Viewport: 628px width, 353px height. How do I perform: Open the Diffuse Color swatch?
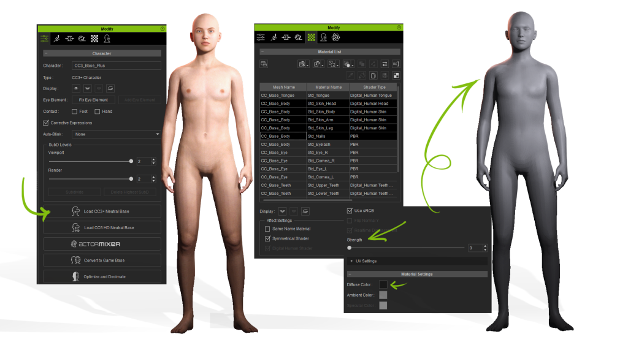coord(383,284)
